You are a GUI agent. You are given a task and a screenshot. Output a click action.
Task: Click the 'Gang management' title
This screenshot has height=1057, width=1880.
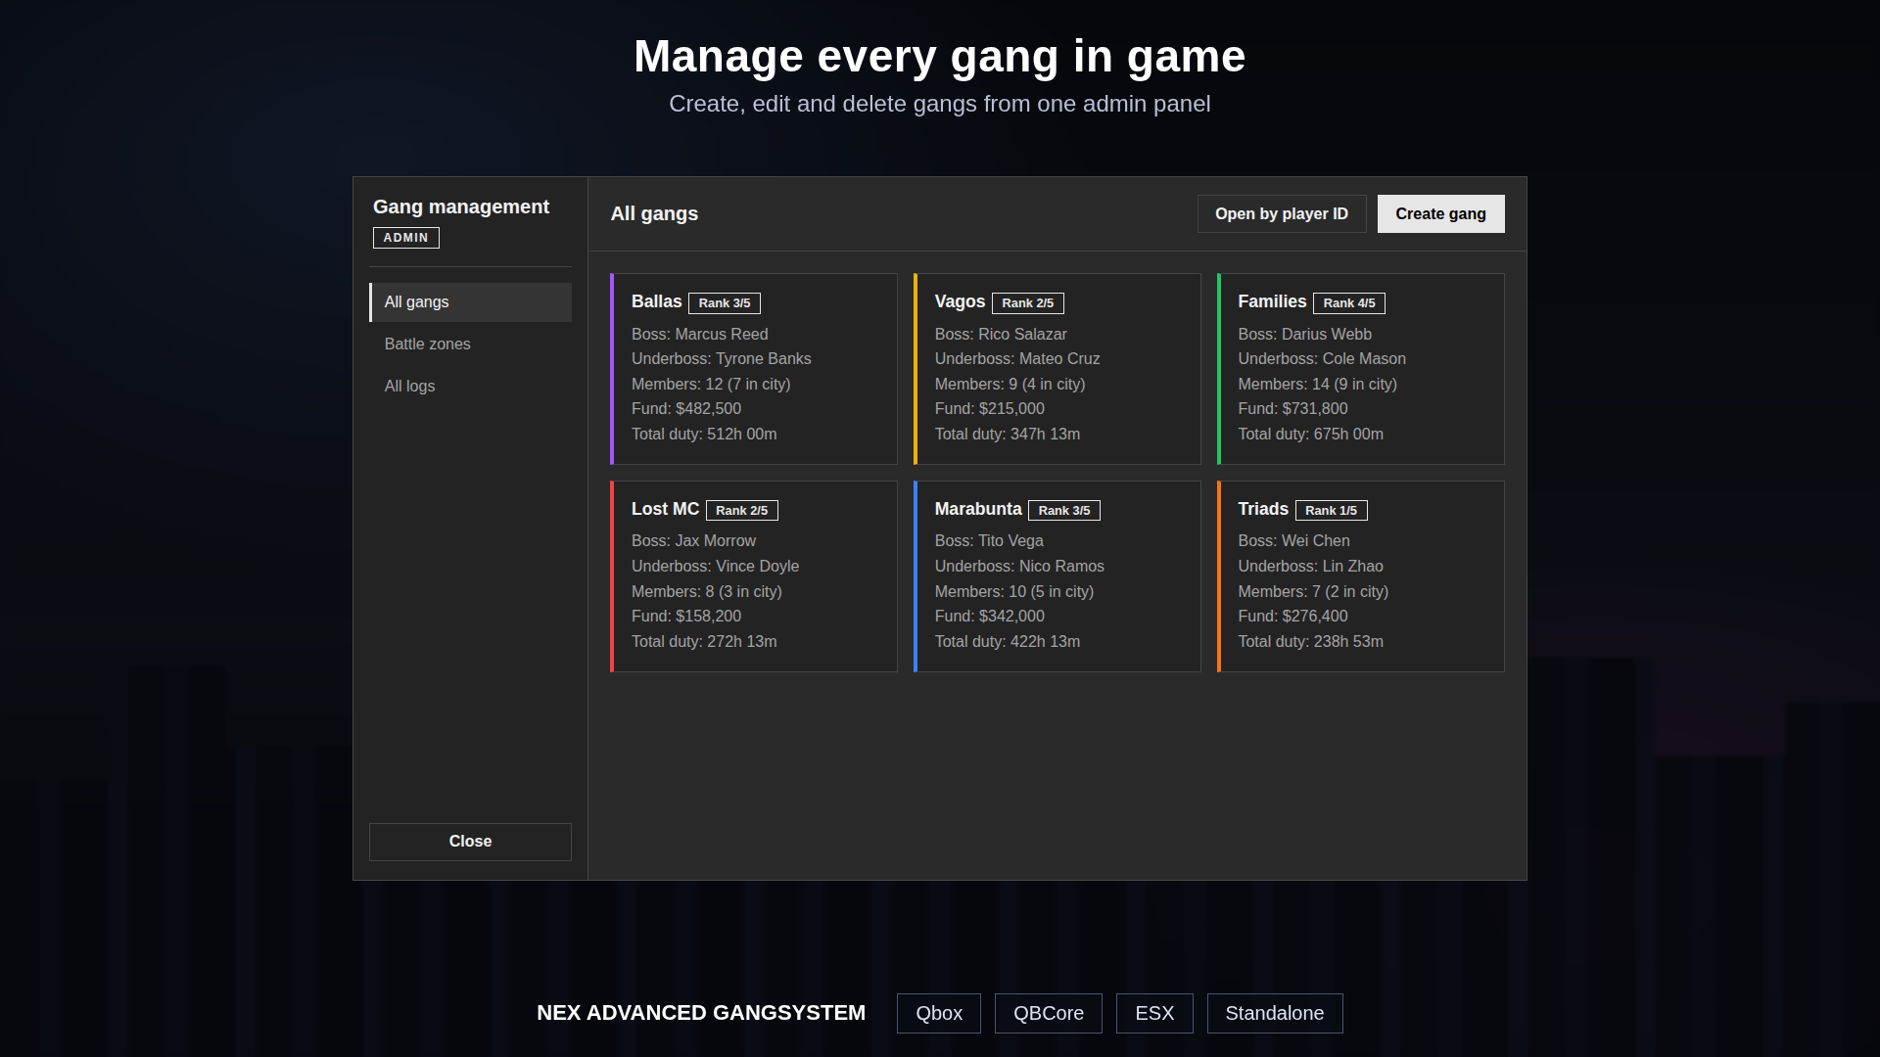pos(461,207)
